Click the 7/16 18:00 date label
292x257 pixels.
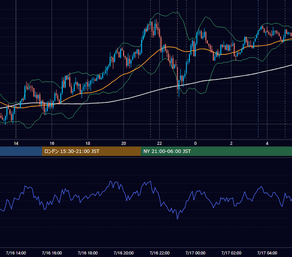[x=88, y=253]
